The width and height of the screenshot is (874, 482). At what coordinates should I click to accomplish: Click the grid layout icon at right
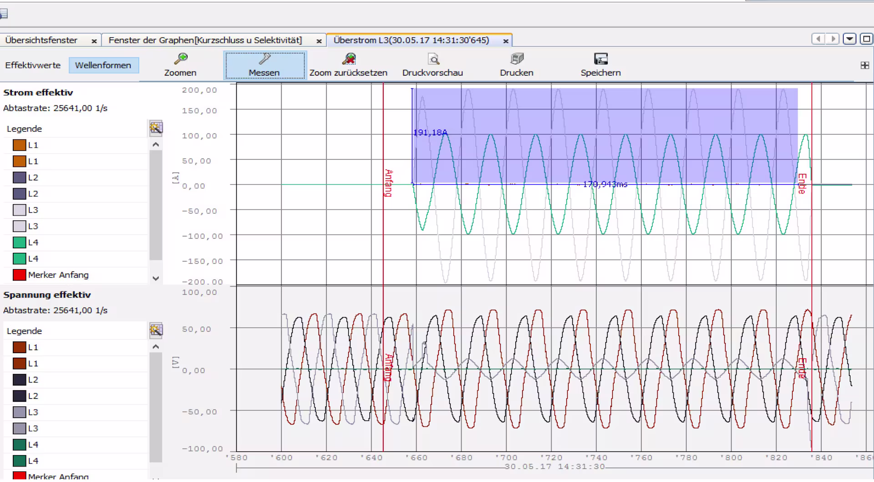point(864,66)
